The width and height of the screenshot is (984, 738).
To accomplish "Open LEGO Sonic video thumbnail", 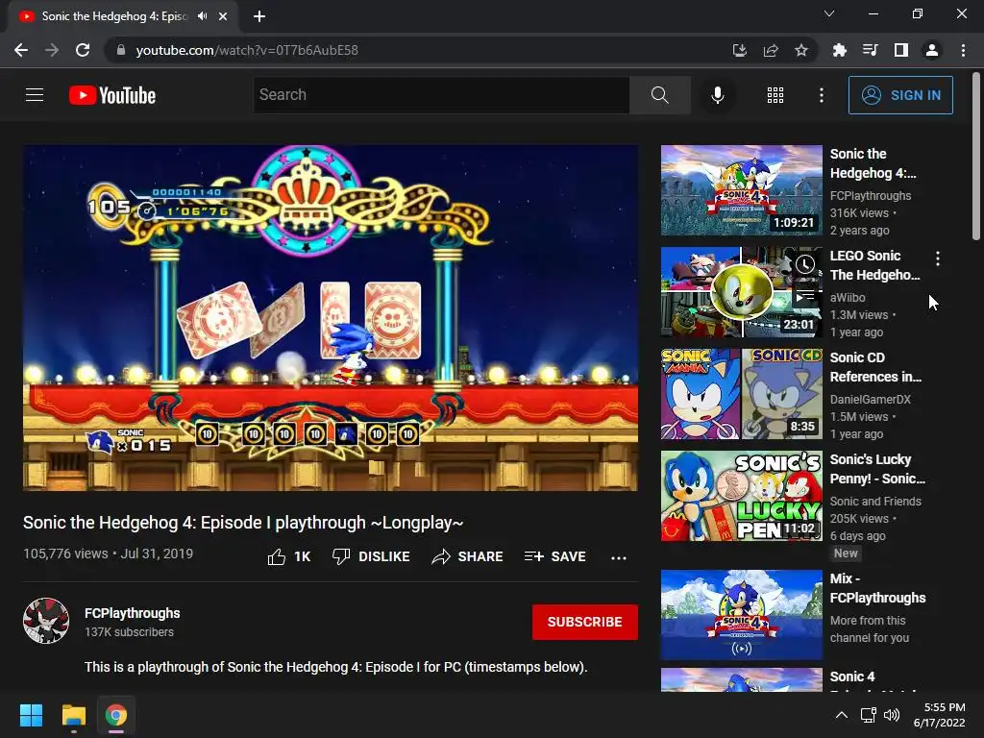I will tap(741, 292).
